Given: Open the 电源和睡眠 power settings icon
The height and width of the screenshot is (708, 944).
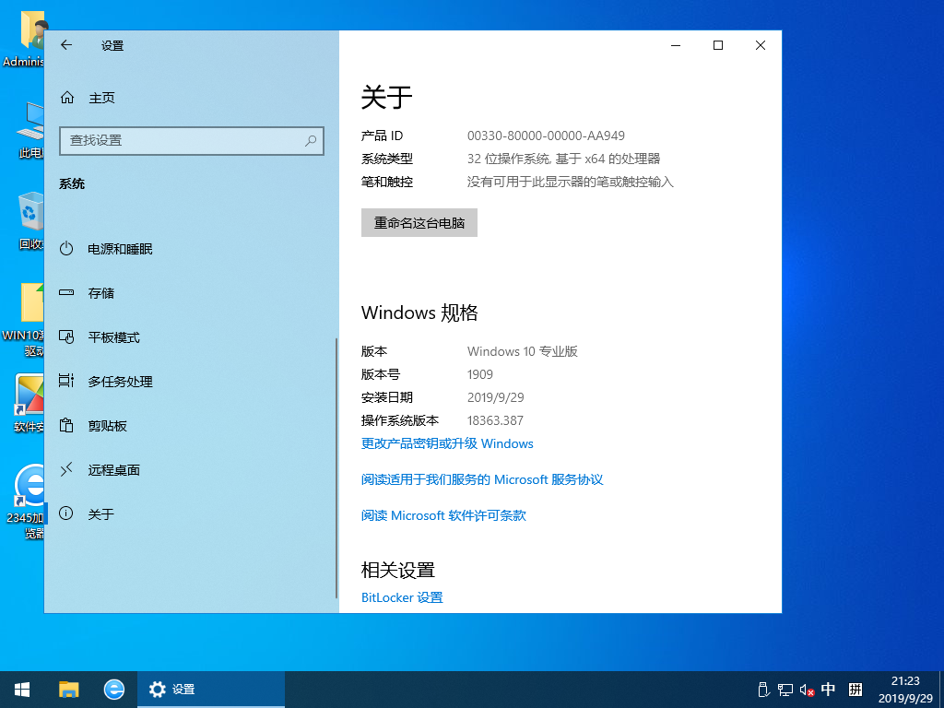Looking at the screenshot, I should (65, 248).
